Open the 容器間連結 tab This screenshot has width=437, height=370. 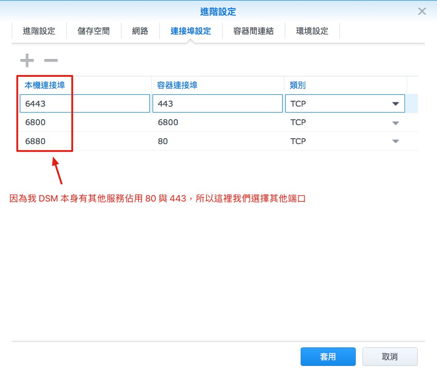tap(254, 31)
